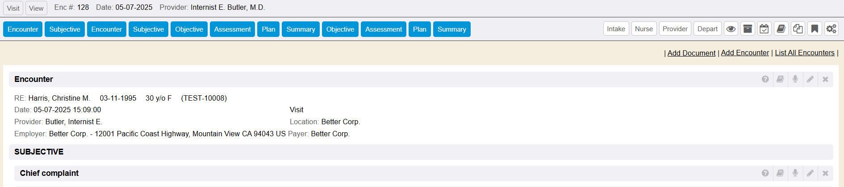Screen dimensions: 844x187
Task: Click the Add Document link
Action: [691, 53]
